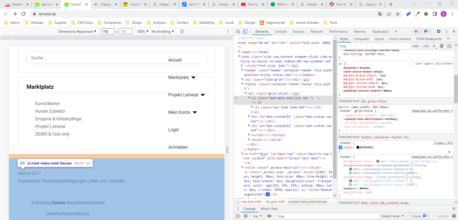Open the Event Listeners tab
458x220 pixels.
click(400, 39)
